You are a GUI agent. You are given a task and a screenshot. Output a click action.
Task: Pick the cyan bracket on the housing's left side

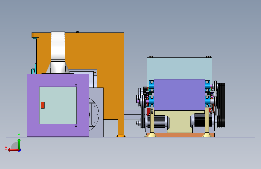[x=34, y=69]
